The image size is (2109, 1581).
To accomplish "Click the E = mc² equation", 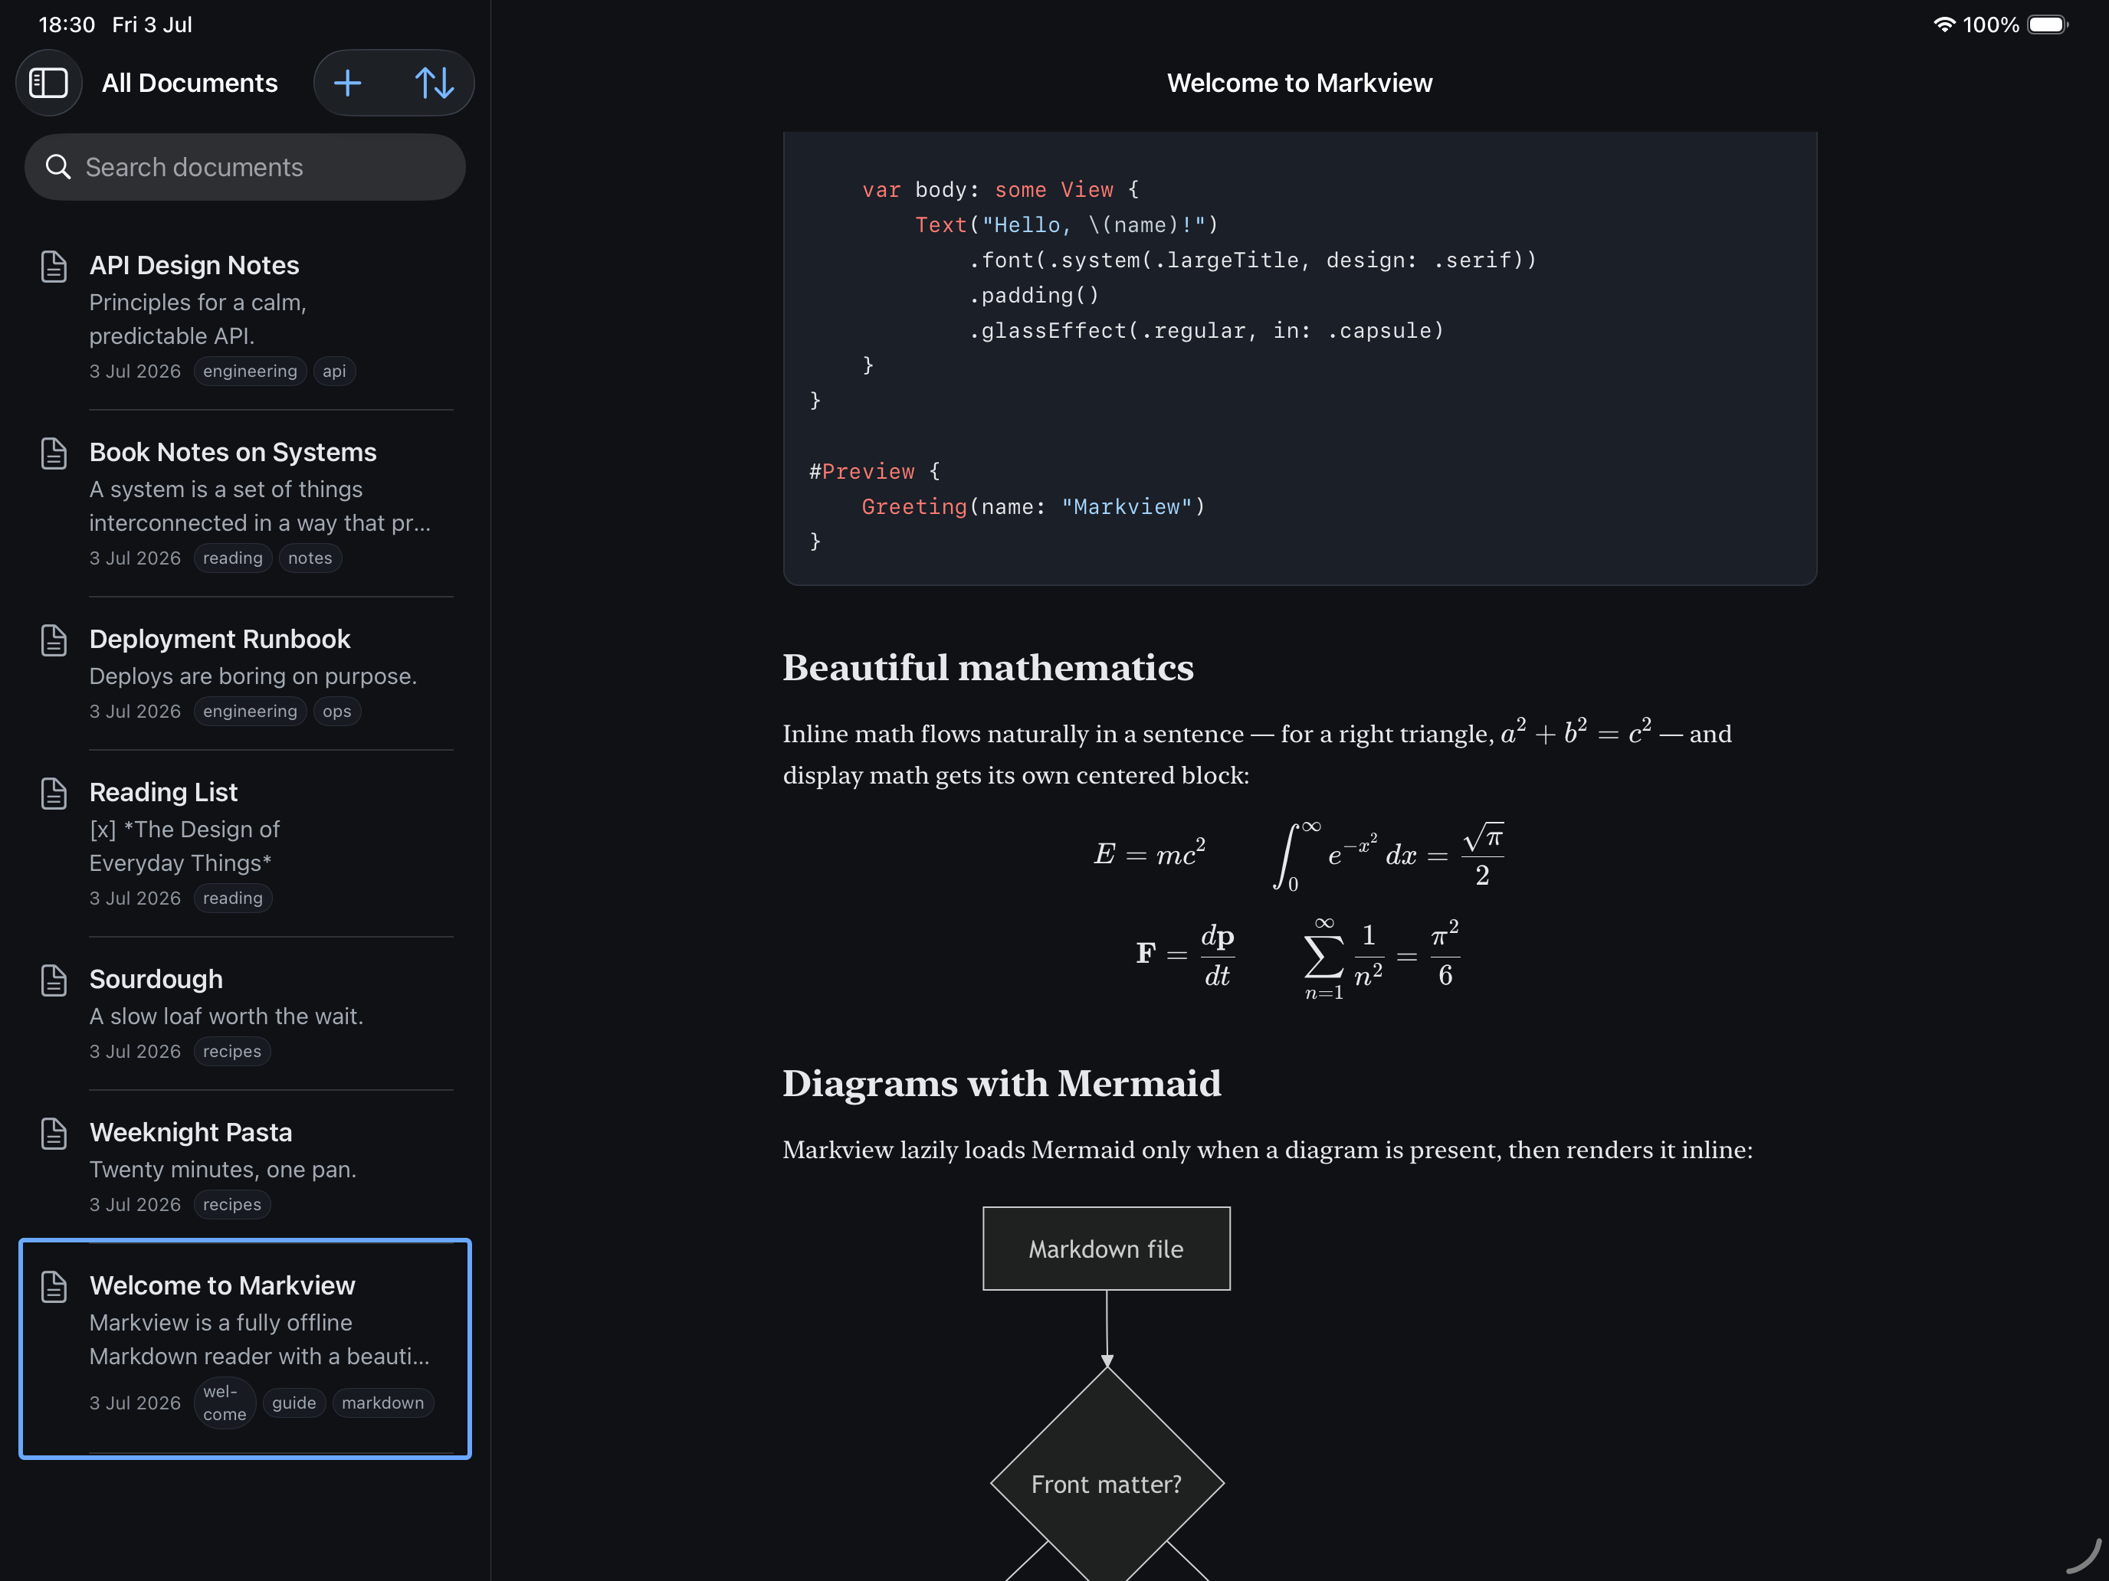I will point(1149,853).
